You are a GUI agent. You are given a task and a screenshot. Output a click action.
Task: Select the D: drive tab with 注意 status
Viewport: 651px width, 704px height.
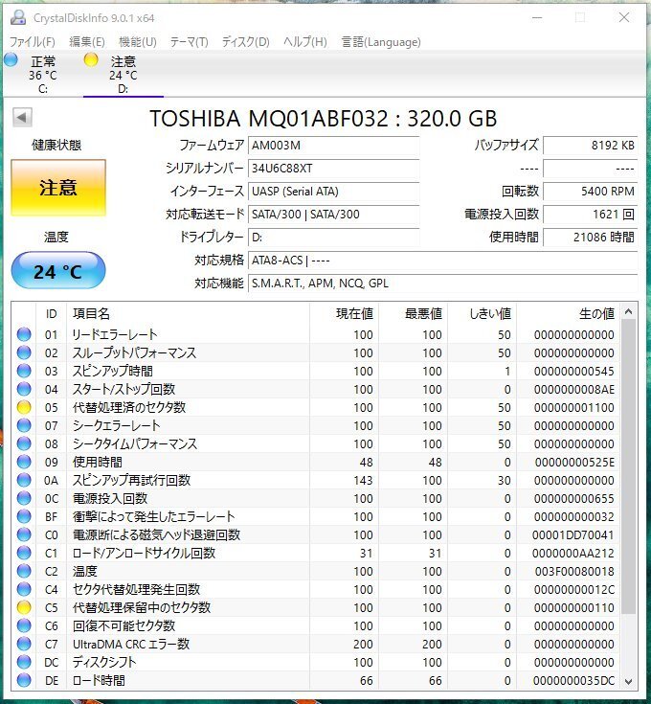pyautogui.click(x=123, y=75)
